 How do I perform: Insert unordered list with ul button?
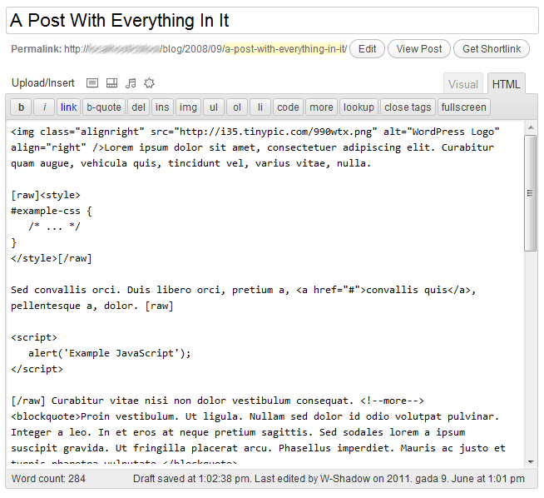[214, 107]
